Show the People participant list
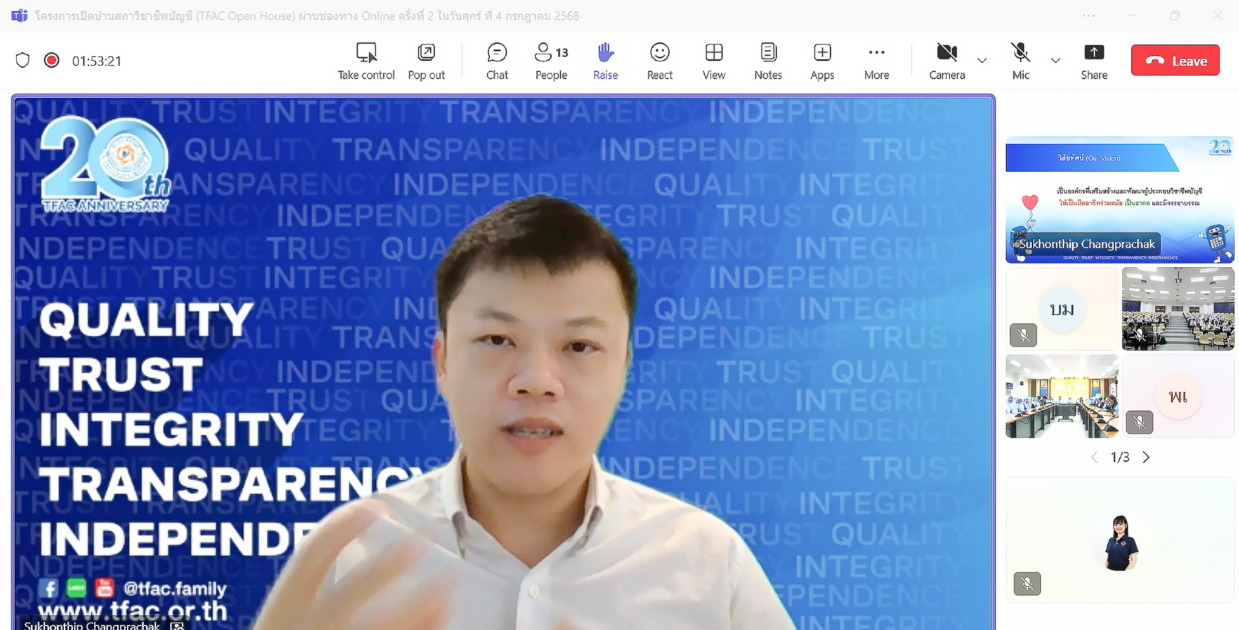Screen dimensions: 1239x630 tap(551, 61)
